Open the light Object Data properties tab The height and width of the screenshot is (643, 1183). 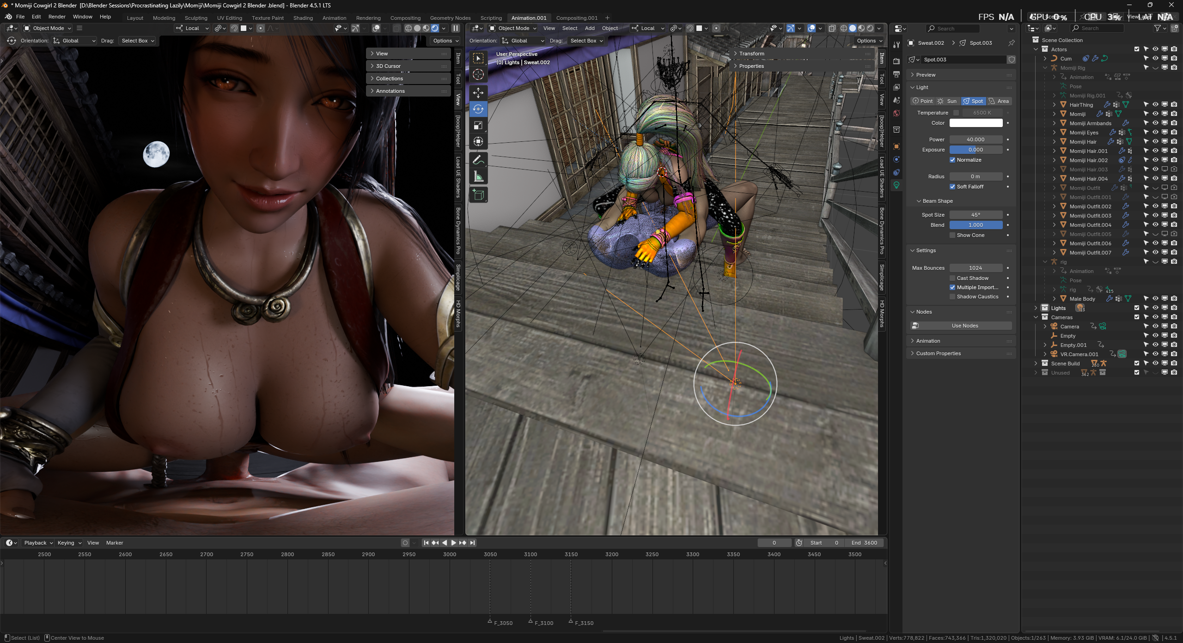point(896,185)
